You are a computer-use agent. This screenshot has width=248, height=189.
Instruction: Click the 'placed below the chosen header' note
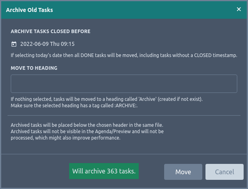click(x=87, y=125)
